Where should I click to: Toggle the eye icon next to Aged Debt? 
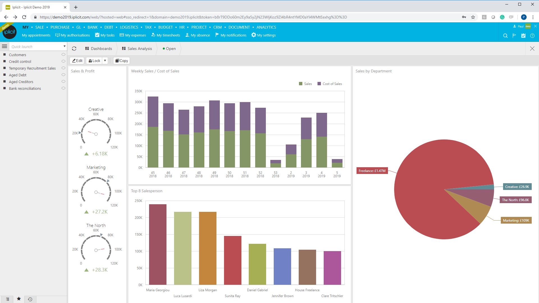tap(63, 75)
